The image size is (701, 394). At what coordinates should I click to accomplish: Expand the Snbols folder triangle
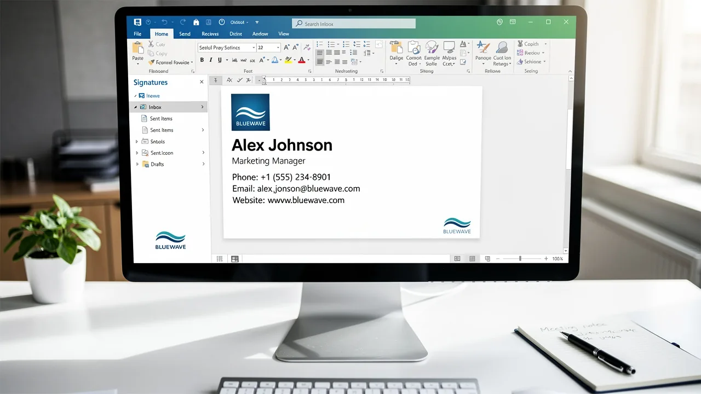click(x=137, y=142)
